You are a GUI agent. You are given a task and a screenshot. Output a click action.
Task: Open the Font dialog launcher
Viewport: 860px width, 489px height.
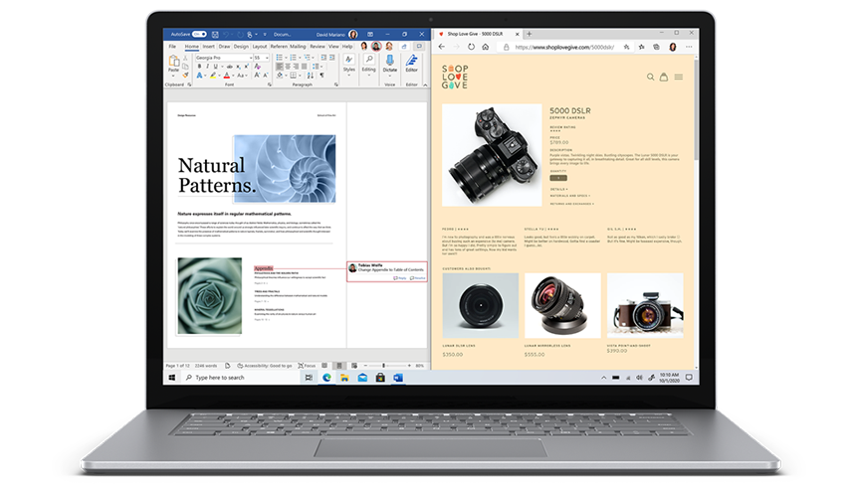(x=270, y=84)
